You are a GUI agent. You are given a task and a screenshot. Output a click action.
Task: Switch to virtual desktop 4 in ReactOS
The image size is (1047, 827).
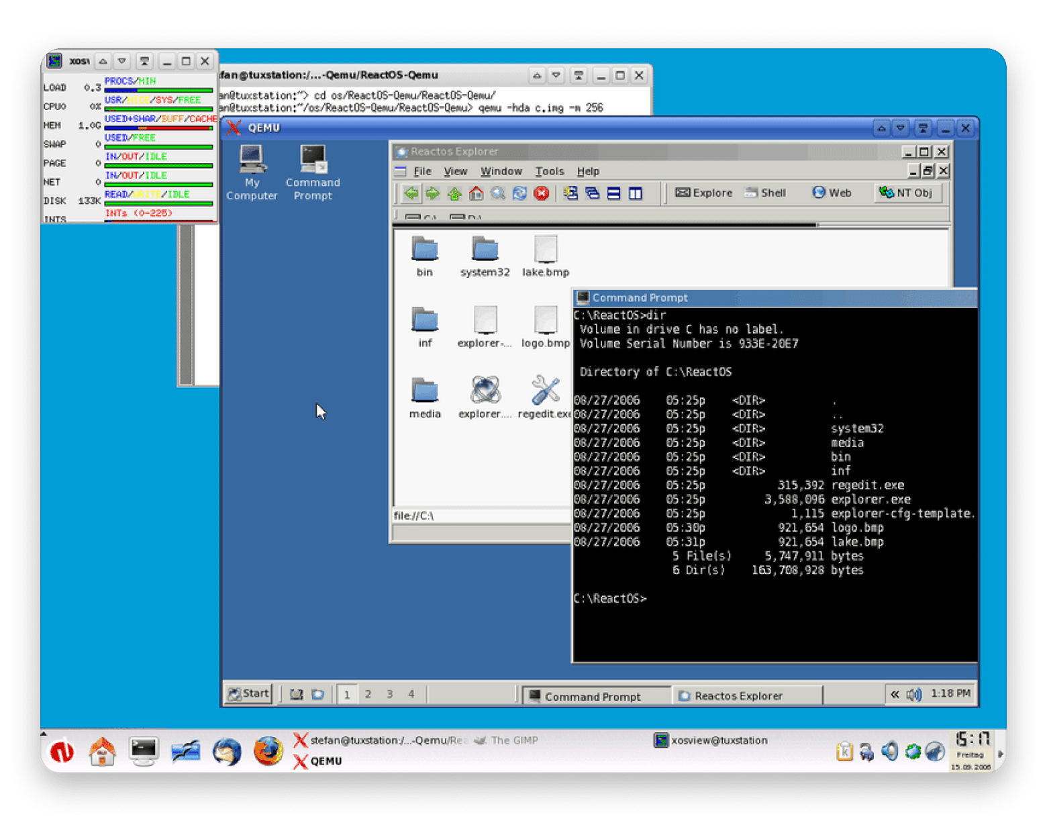coord(411,694)
